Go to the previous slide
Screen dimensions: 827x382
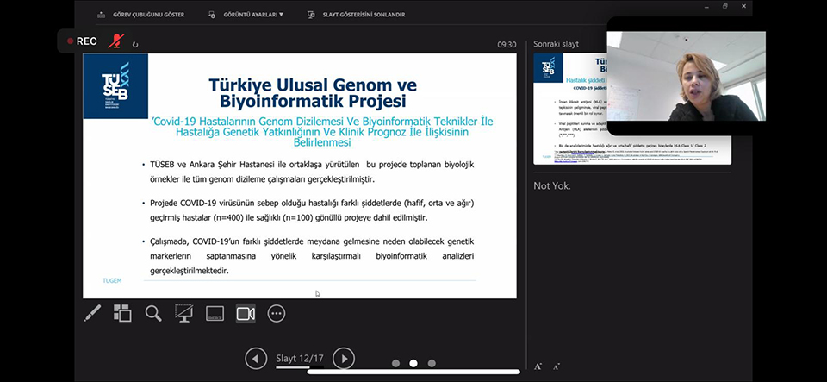(x=256, y=359)
